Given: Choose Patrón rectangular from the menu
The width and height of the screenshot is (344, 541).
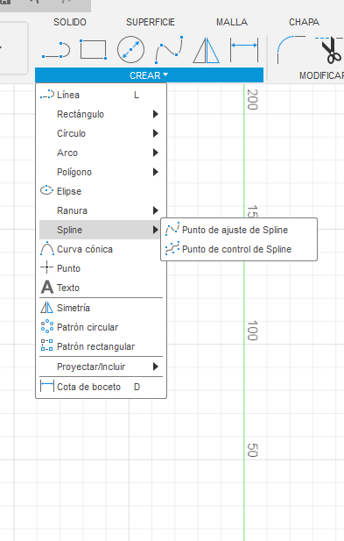Looking at the screenshot, I should point(102,346).
